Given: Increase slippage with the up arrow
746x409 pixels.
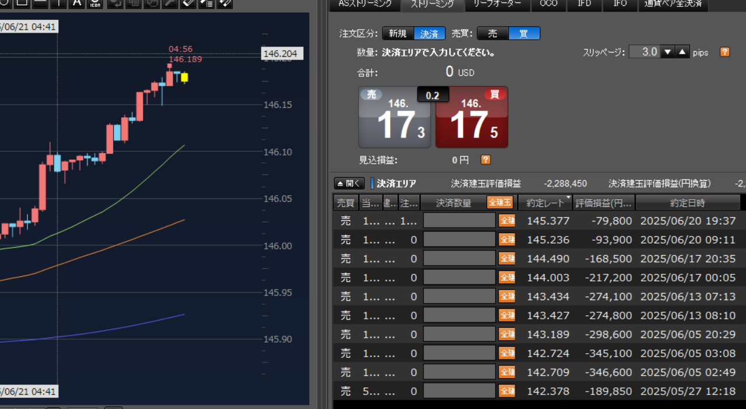Looking at the screenshot, I should tap(682, 52).
